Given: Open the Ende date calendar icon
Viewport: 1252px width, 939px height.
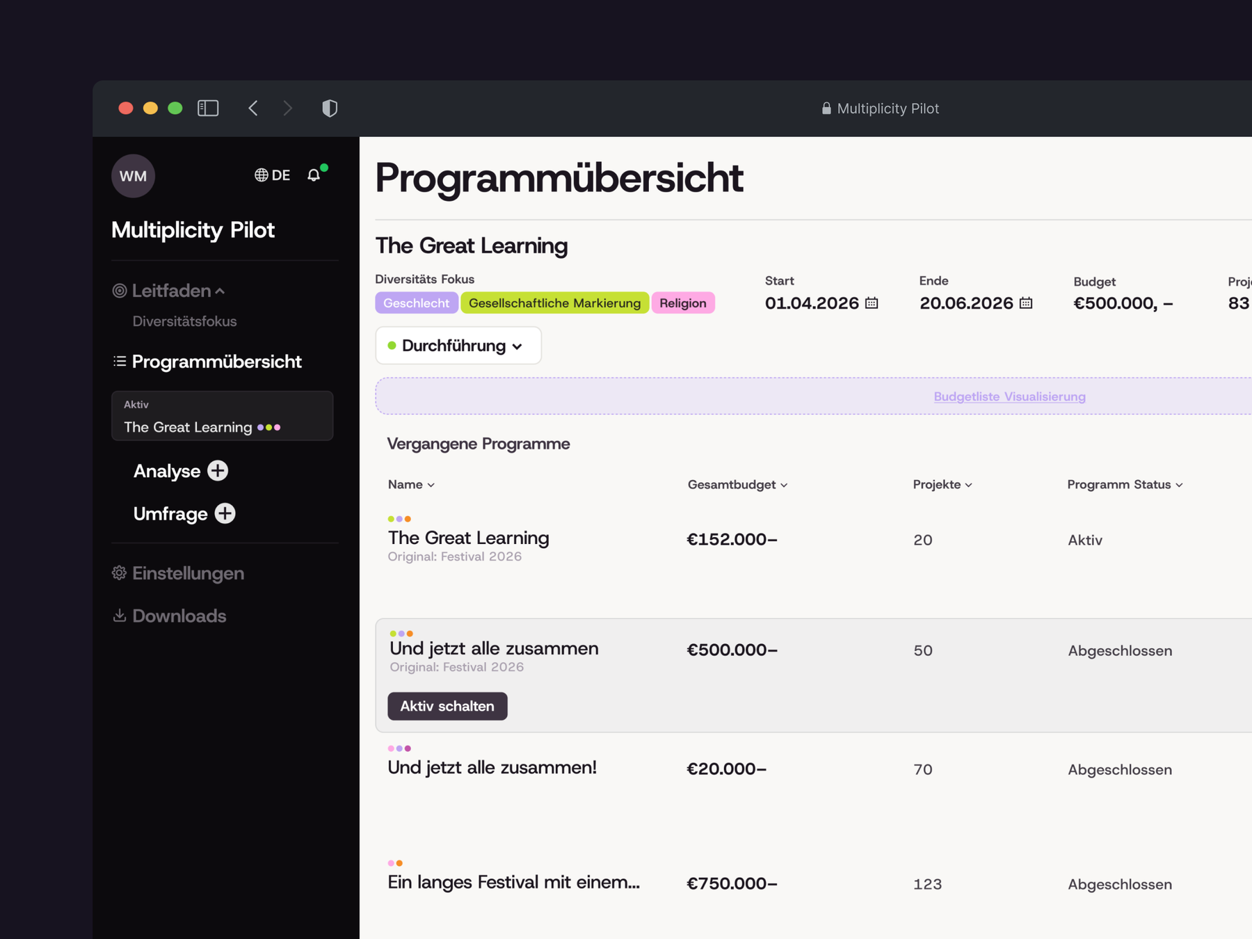Looking at the screenshot, I should 1026,303.
